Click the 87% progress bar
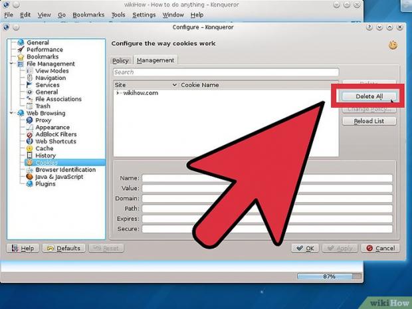 (x=328, y=276)
